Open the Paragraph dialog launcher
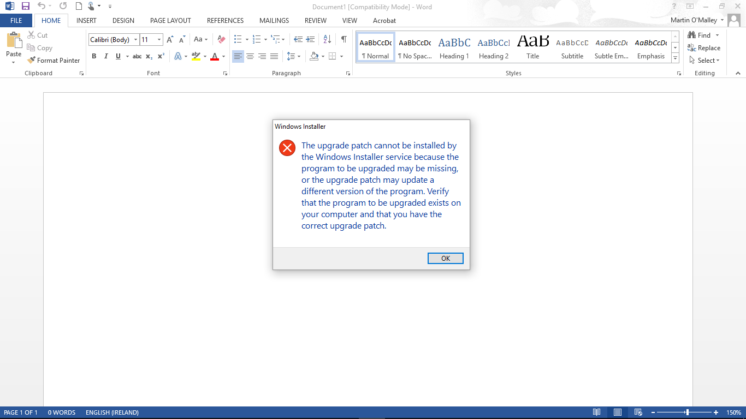Image resolution: width=746 pixels, height=419 pixels. click(x=348, y=73)
